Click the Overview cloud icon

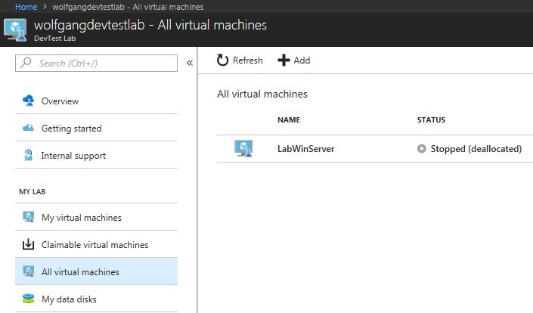(29, 101)
